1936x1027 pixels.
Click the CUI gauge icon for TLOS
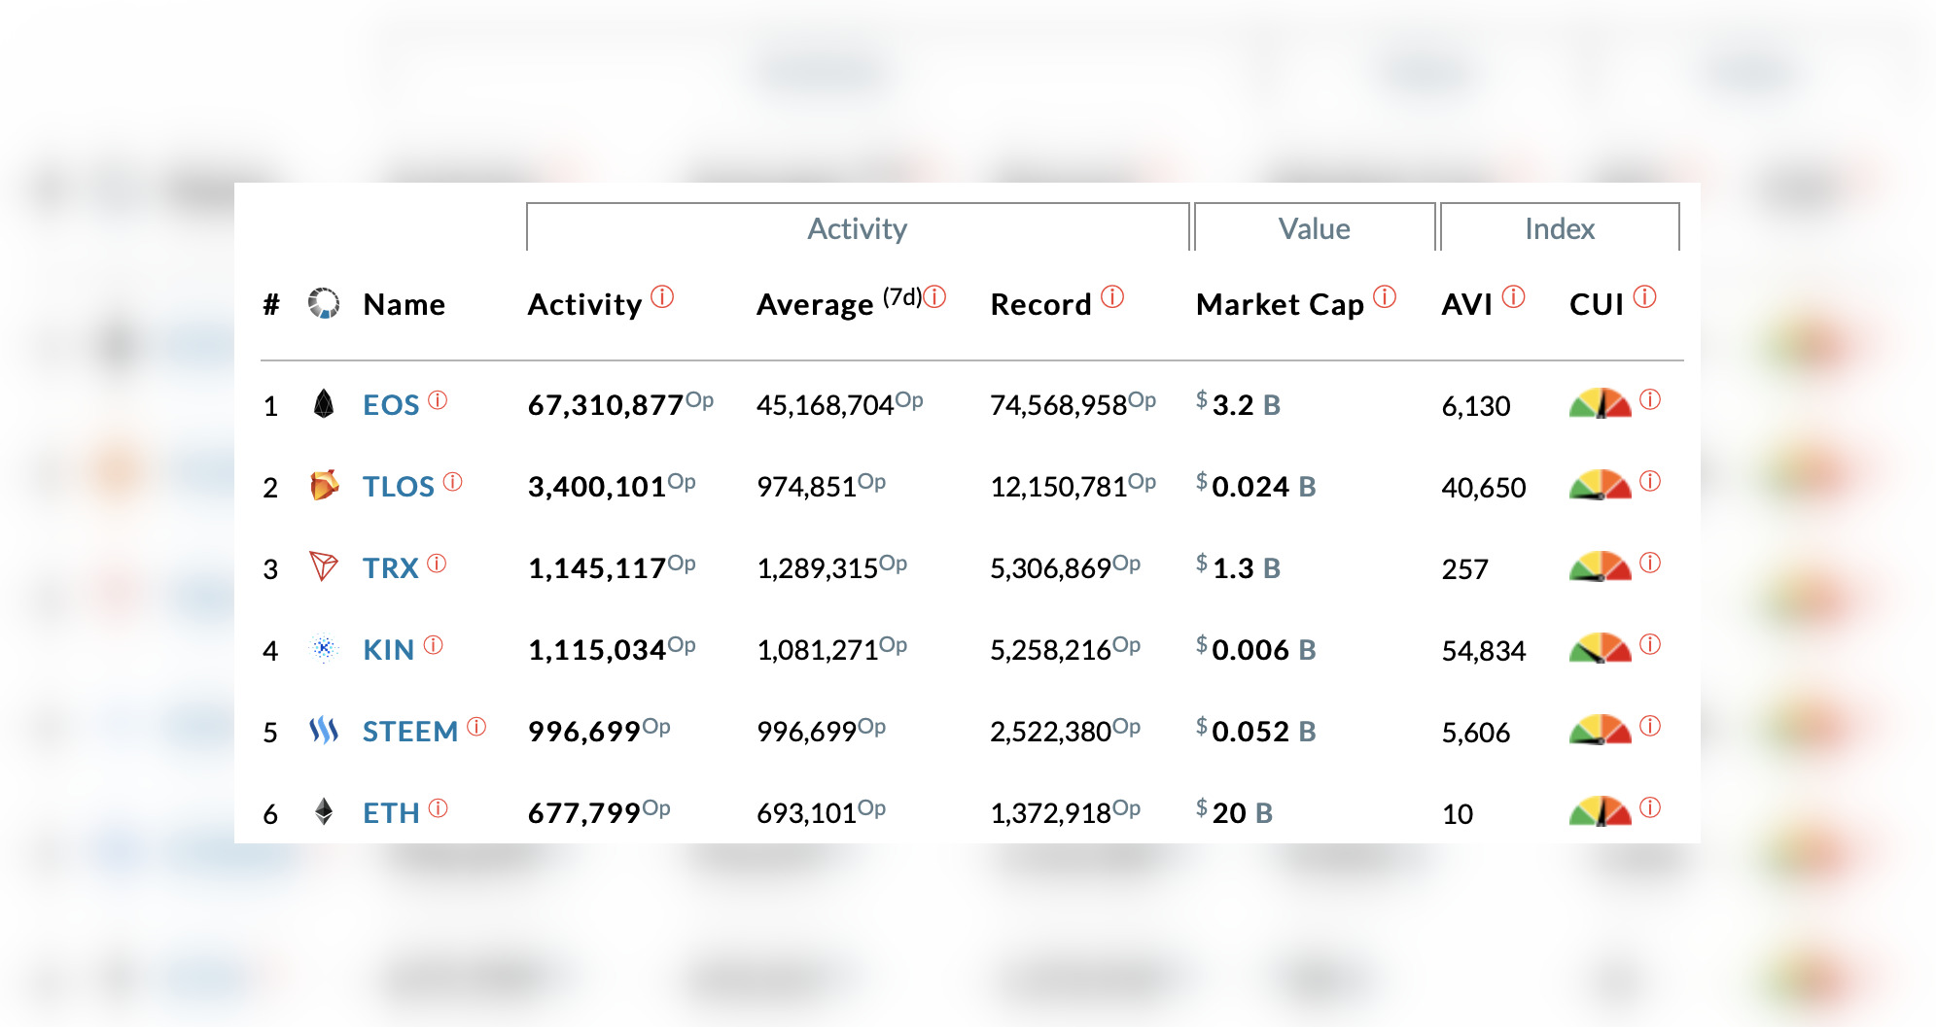click(1600, 485)
